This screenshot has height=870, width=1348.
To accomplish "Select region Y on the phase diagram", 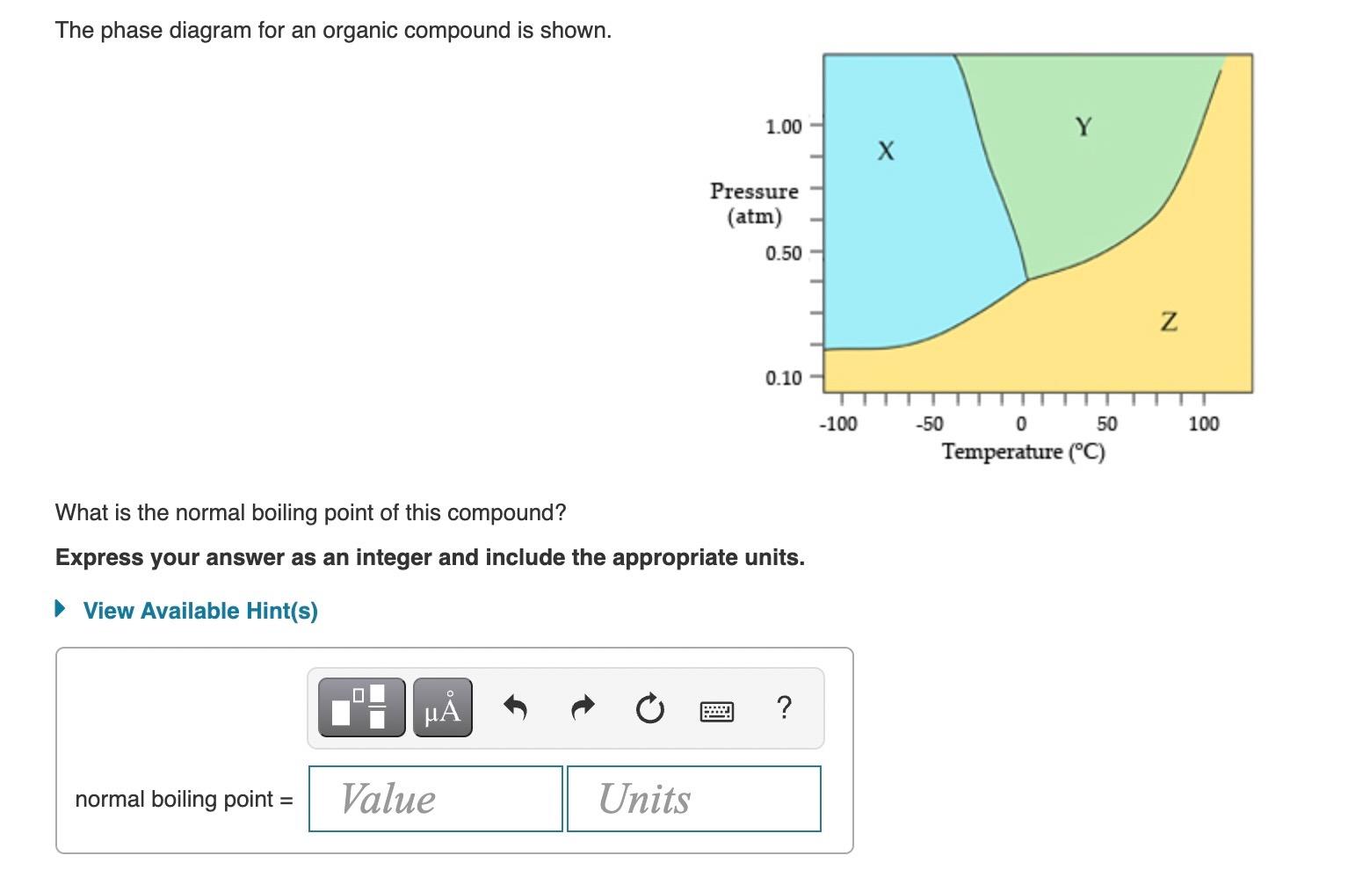I will (x=1083, y=126).
